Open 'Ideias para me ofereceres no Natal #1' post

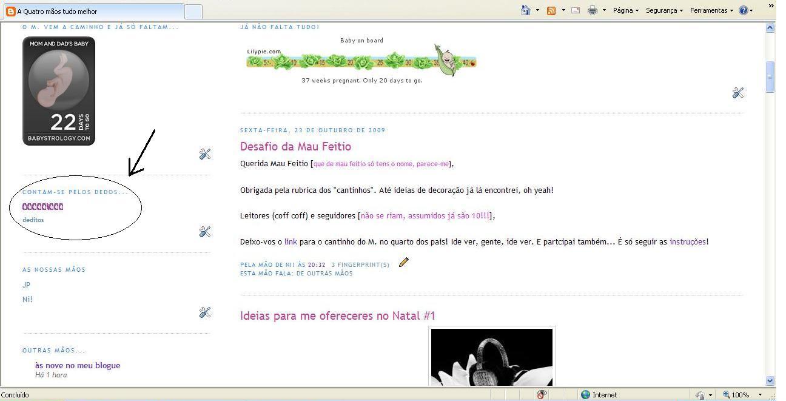point(338,315)
